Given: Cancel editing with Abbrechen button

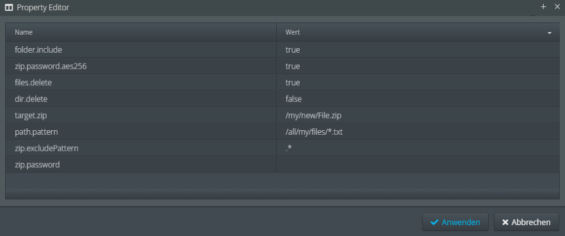Looking at the screenshot, I should (526, 222).
